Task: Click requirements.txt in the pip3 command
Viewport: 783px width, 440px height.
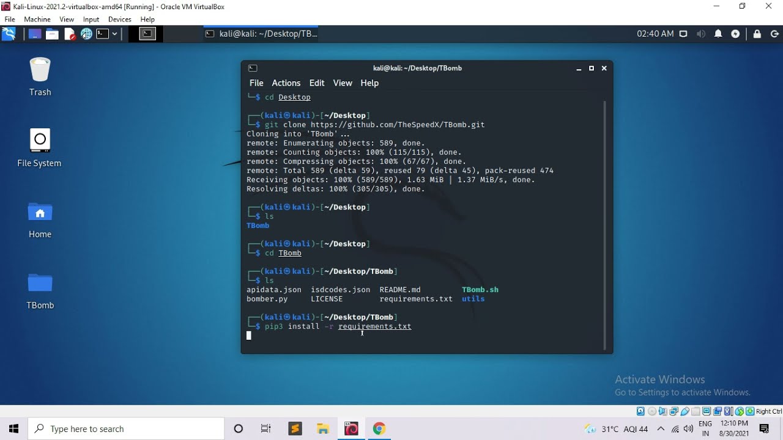Action: (x=374, y=326)
